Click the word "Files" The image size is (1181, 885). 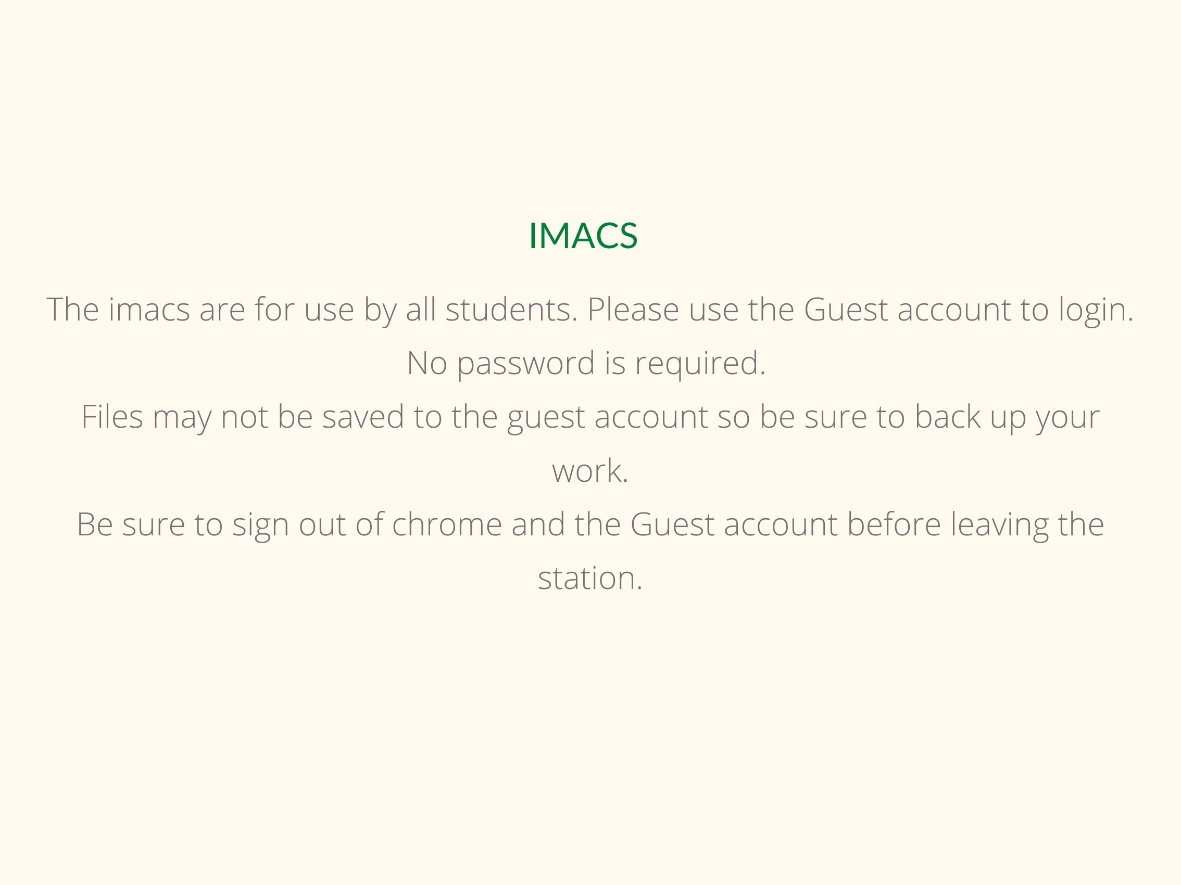click(x=112, y=417)
